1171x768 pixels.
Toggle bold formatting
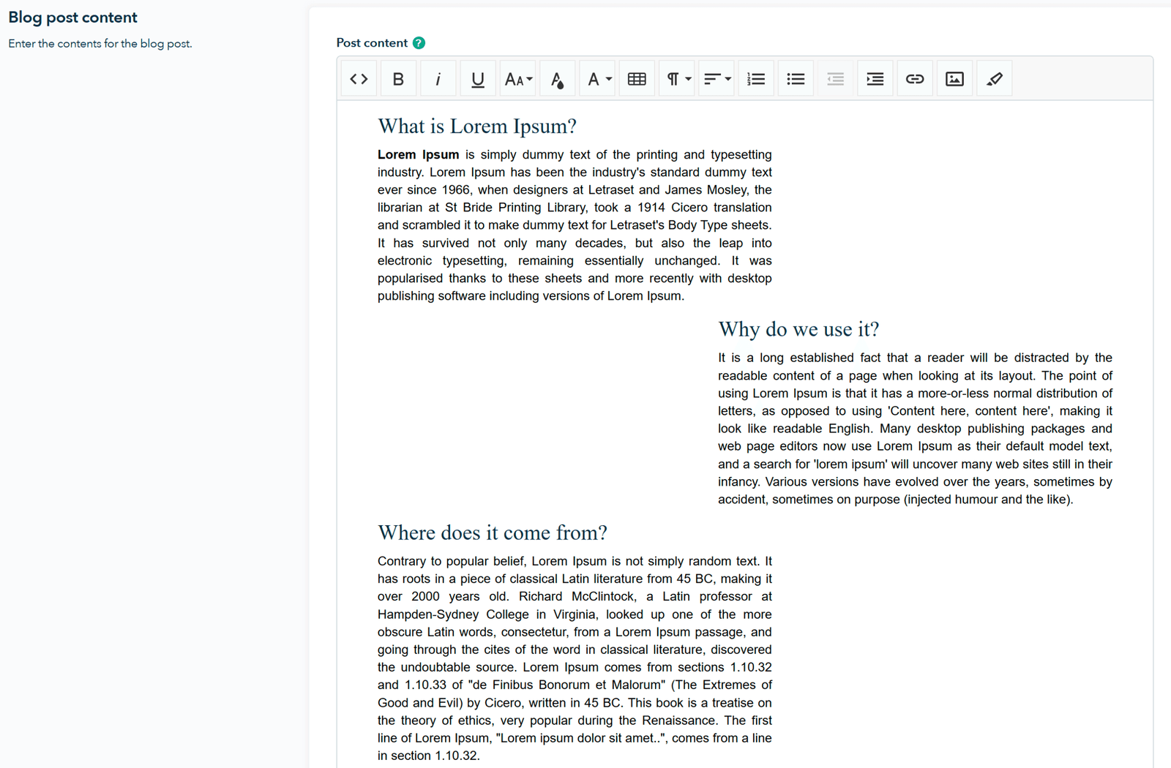[398, 79]
